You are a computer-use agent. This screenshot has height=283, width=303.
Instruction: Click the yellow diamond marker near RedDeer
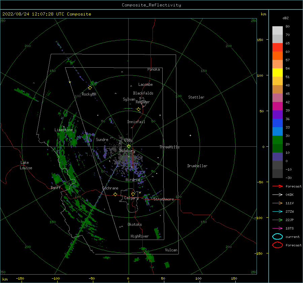138,109
